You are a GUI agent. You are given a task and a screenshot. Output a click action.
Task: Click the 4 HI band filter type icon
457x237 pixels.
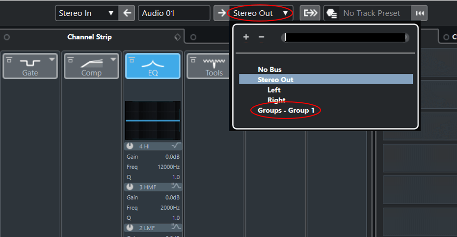click(176, 146)
